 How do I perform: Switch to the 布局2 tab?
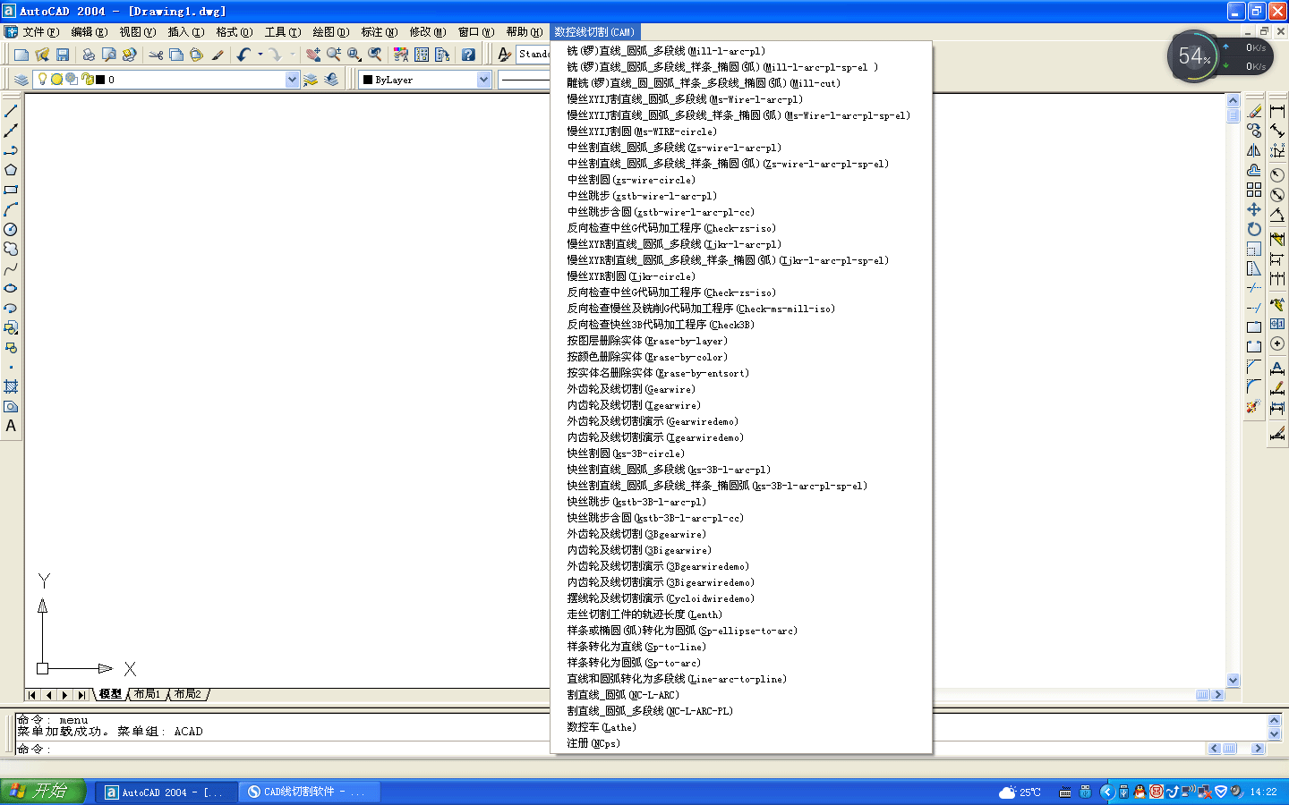186,694
